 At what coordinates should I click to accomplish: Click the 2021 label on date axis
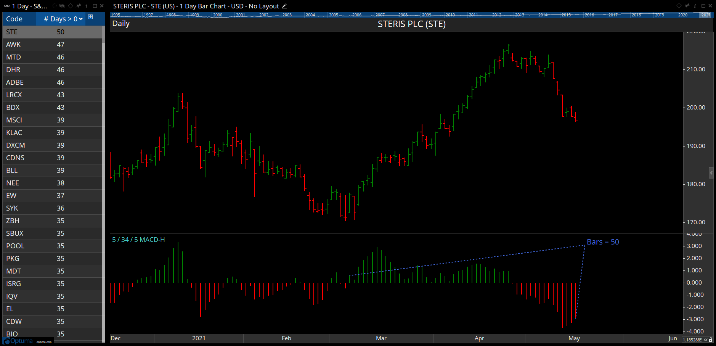[x=199, y=338]
